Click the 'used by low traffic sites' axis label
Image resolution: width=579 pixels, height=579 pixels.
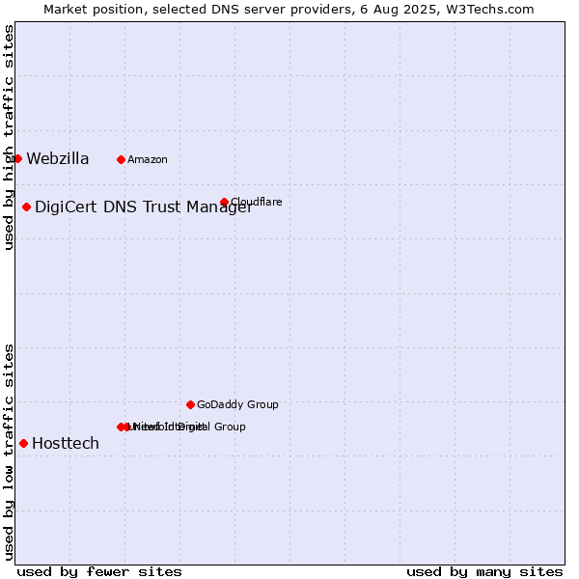(x=9, y=453)
